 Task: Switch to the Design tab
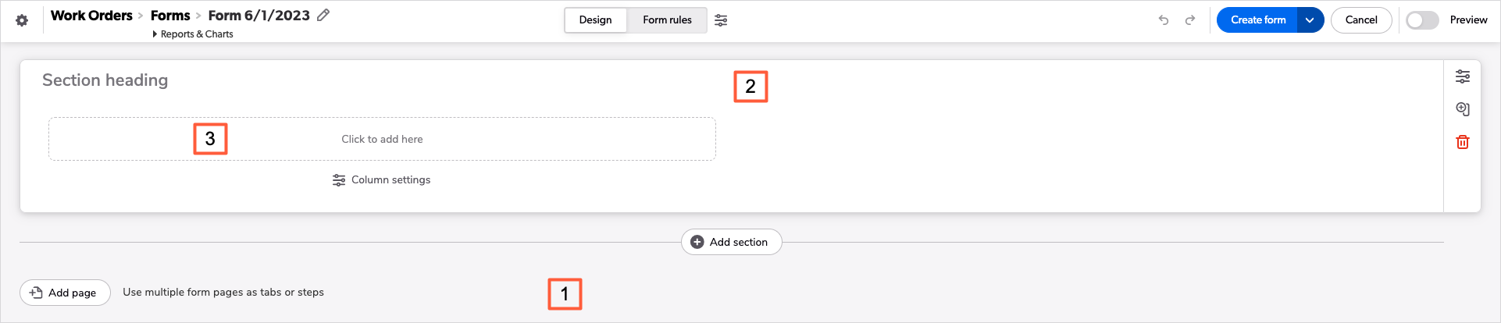[595, 20]
